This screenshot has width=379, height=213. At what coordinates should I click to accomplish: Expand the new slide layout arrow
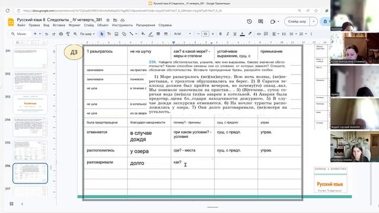(40, 34)
